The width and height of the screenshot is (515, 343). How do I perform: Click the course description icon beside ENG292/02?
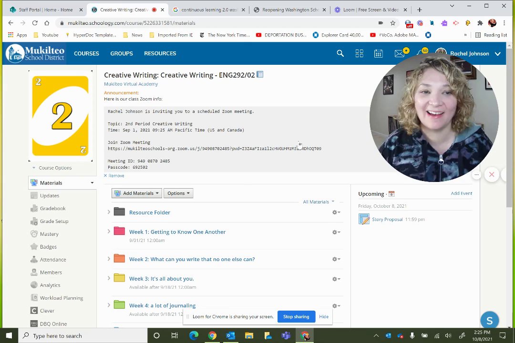[x=260, y=74]
